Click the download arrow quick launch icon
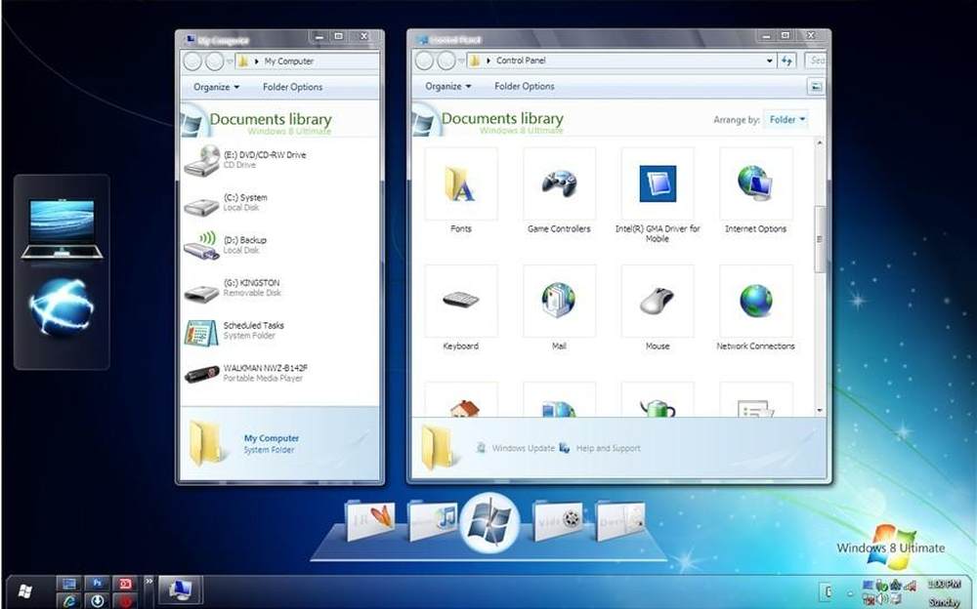The width and height of the screenshot is (977, 609). [x=97, y=601]
